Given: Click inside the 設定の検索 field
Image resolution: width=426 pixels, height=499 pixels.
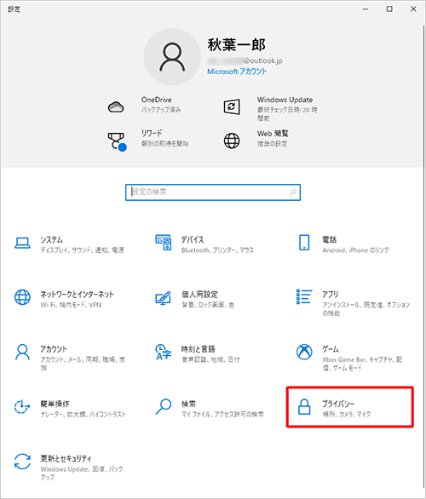Looking at the screenshot, I should (213, 192).
